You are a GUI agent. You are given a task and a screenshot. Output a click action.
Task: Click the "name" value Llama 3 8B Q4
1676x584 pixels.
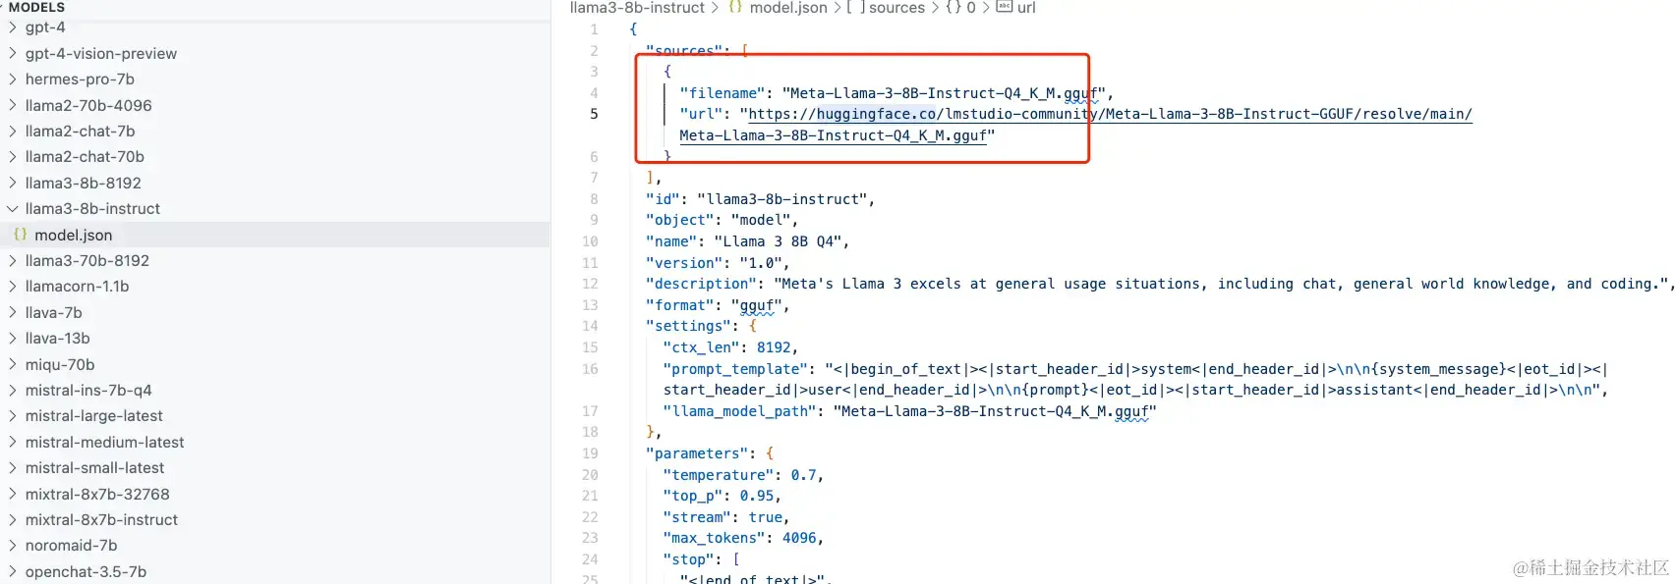point(778,241)
